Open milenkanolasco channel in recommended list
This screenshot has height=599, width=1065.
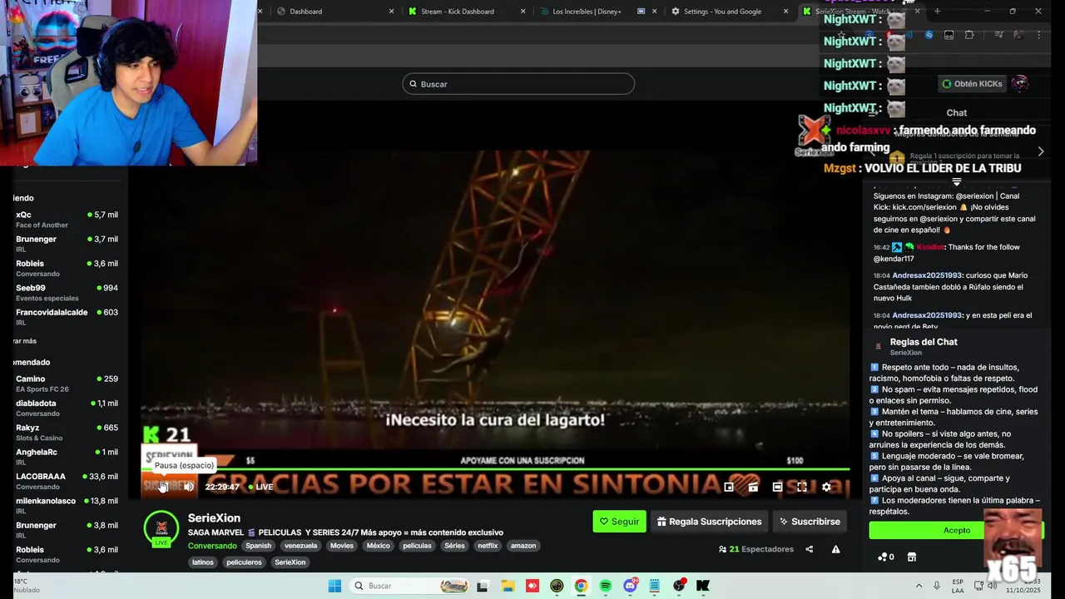pos(67,506)
